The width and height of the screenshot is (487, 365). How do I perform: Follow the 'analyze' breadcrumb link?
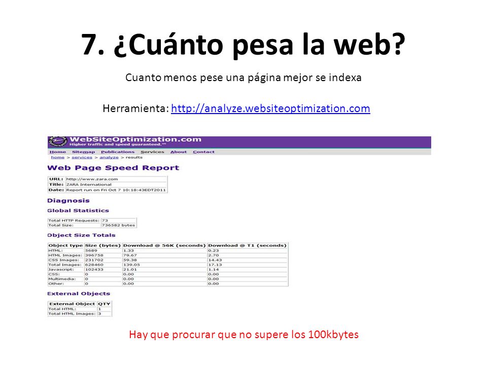click(109, 157)
